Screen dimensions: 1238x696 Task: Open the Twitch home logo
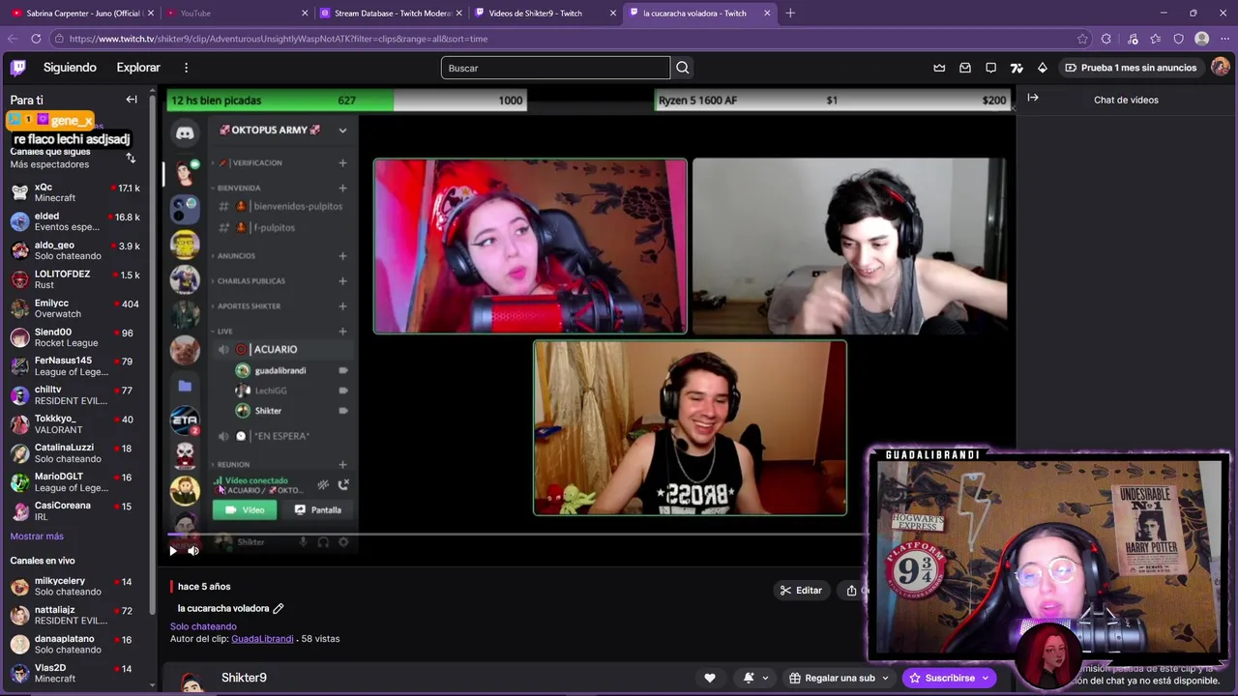point(18,68)
